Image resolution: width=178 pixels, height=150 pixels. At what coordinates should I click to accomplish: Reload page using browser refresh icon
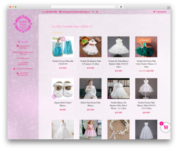(x=116, y=7)
